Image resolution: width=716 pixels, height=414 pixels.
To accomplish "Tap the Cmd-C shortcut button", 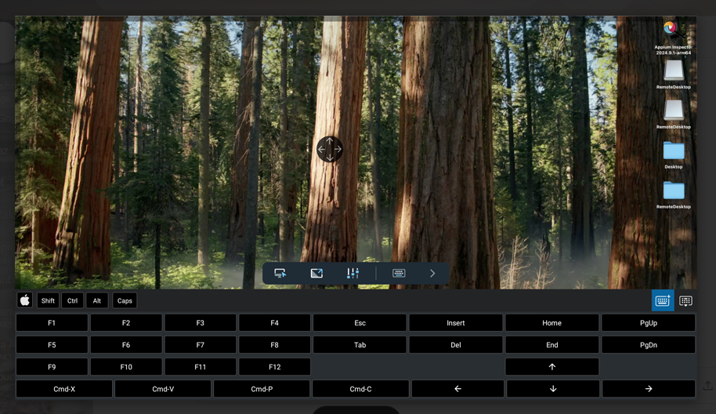I will coord(360,389).
